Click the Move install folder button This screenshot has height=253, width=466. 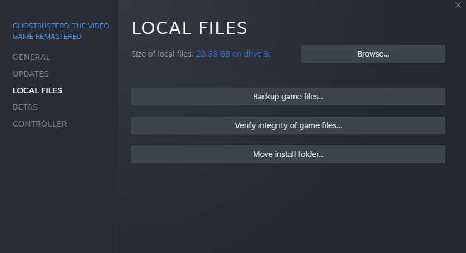(288, 154)
